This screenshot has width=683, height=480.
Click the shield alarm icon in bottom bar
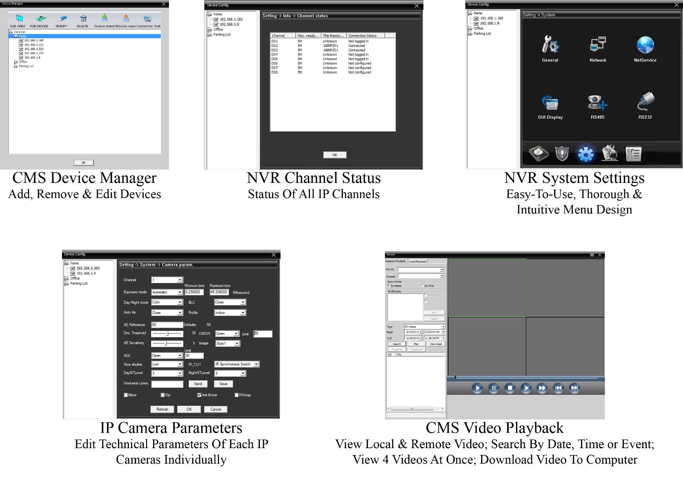(562, 154)
